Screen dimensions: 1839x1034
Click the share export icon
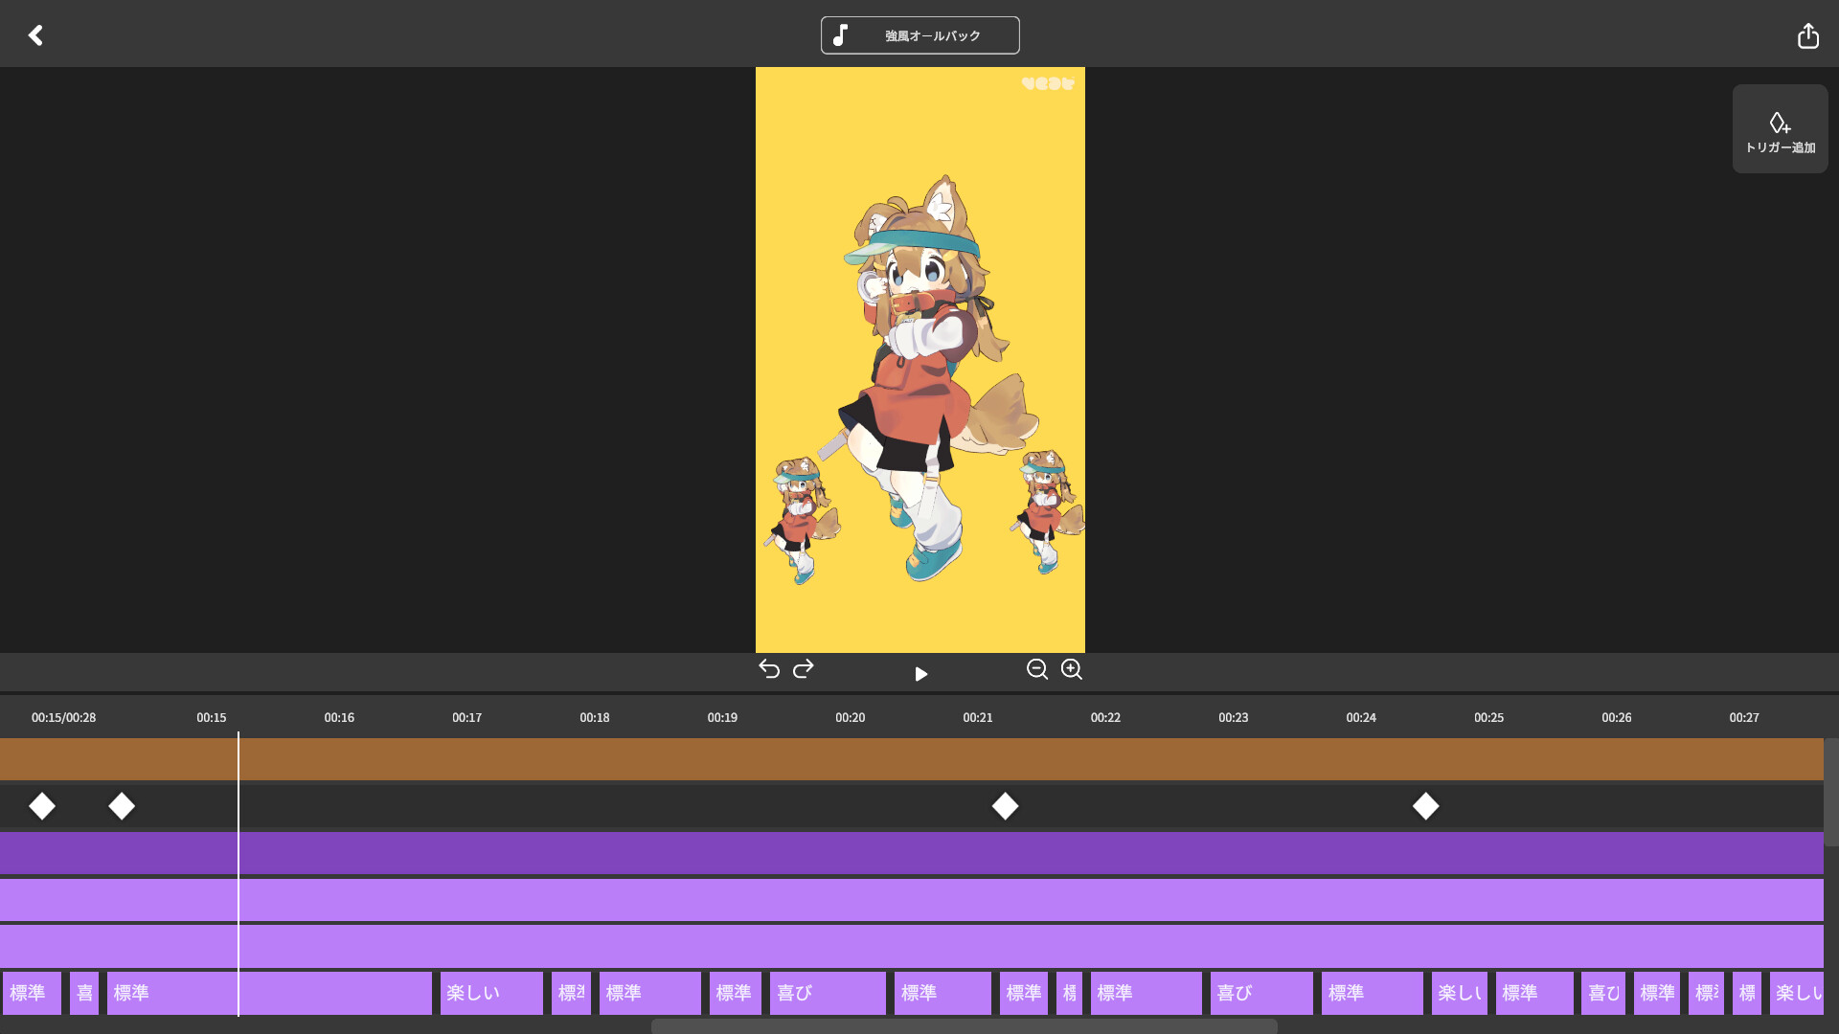pos(1807,35)
